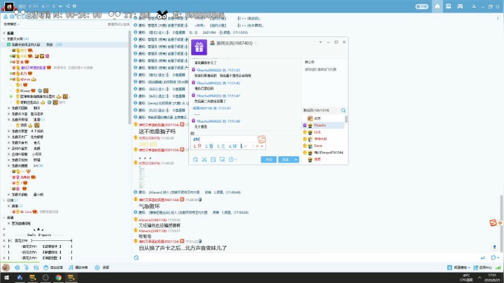Choose IME candidate 3 之
This screenshot has width=504, height=283.
[x=220, y=146]
